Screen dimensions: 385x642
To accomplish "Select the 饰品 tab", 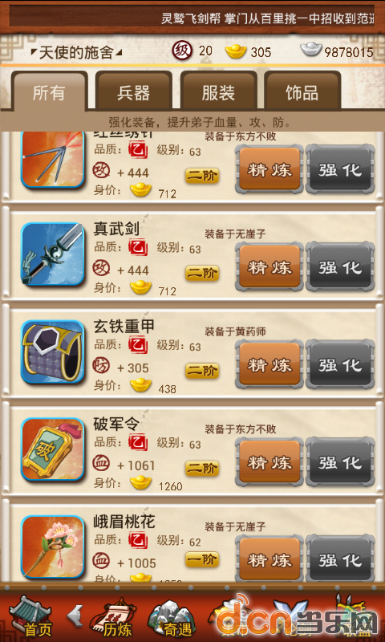I will click(302, 92).
